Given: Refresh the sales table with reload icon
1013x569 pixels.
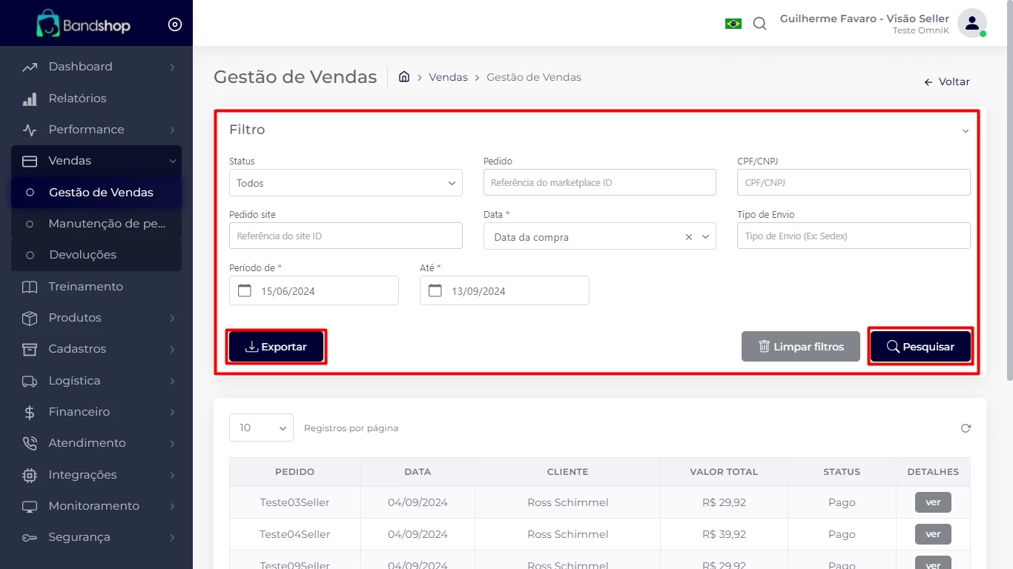Looking at the screenshot, I should pyautogui.click(x=966, y=428).
